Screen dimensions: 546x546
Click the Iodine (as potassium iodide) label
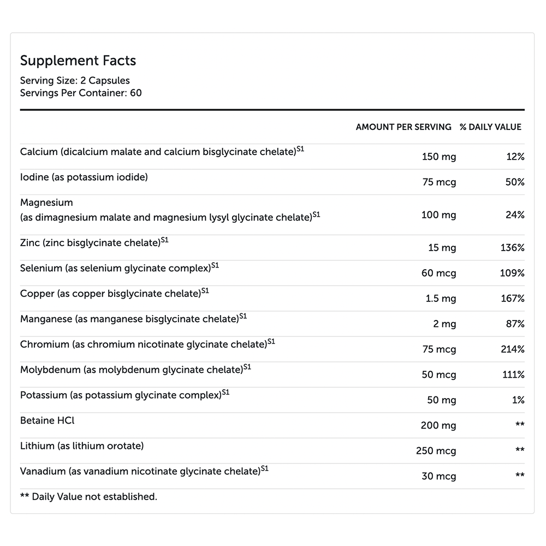84,177
